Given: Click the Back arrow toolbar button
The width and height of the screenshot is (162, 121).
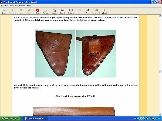Looking at the screenshot, I should pyautogui.click(x=4, y=11).
